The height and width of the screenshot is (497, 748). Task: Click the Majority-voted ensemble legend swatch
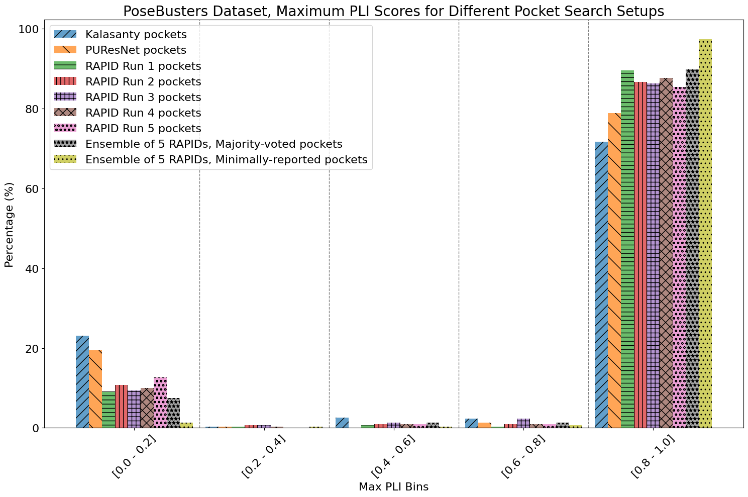(x=65, y=144)
